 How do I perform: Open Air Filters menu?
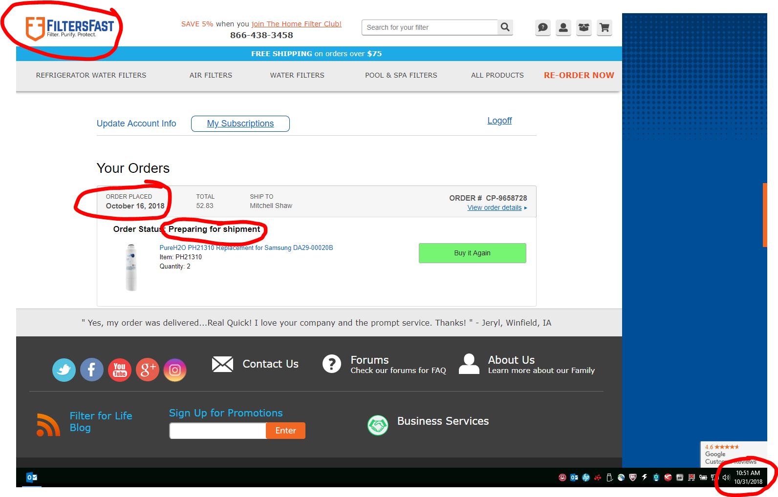pos(211,75)
